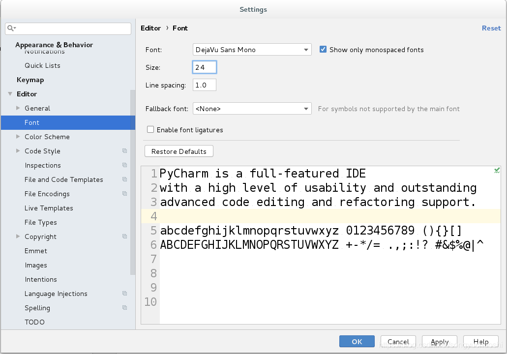507x354 pixels.
Task: Click the project-level icon next to Spelling
Action: [x=124, y=308]
